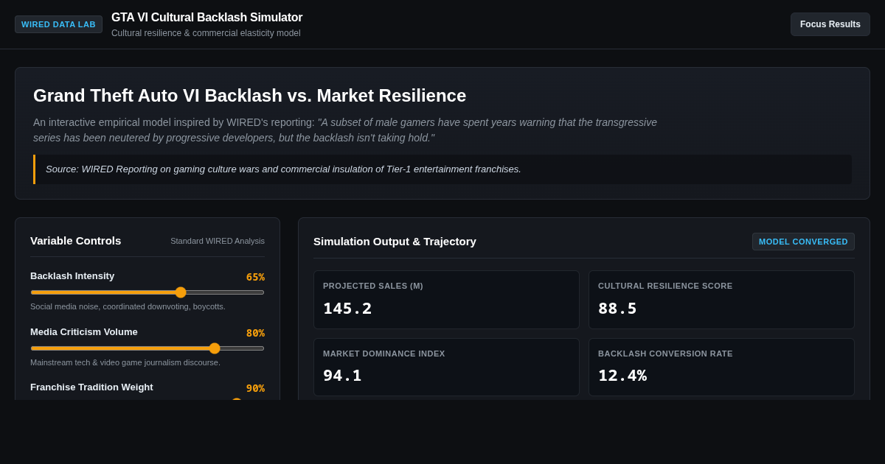Click the Standard WIRED Analysis label

pos(218,241)
